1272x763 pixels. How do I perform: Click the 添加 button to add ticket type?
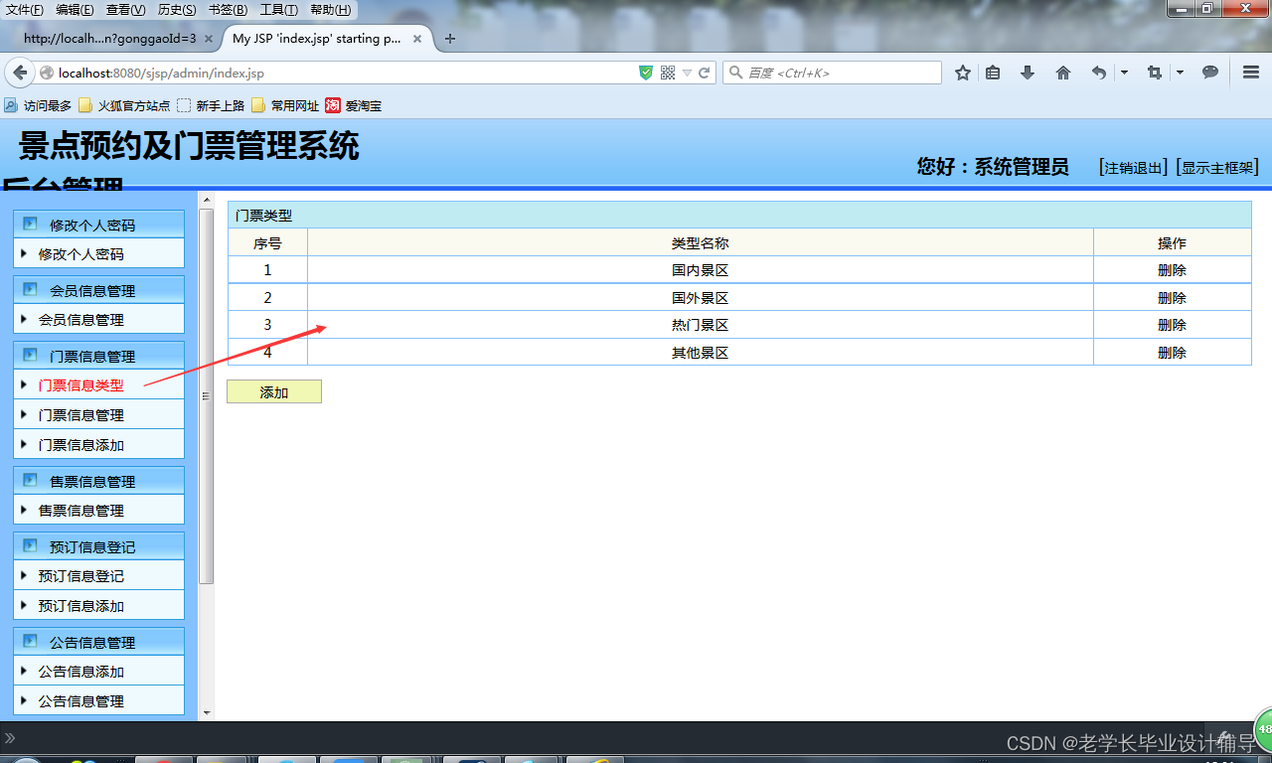[x=273, y=390]
